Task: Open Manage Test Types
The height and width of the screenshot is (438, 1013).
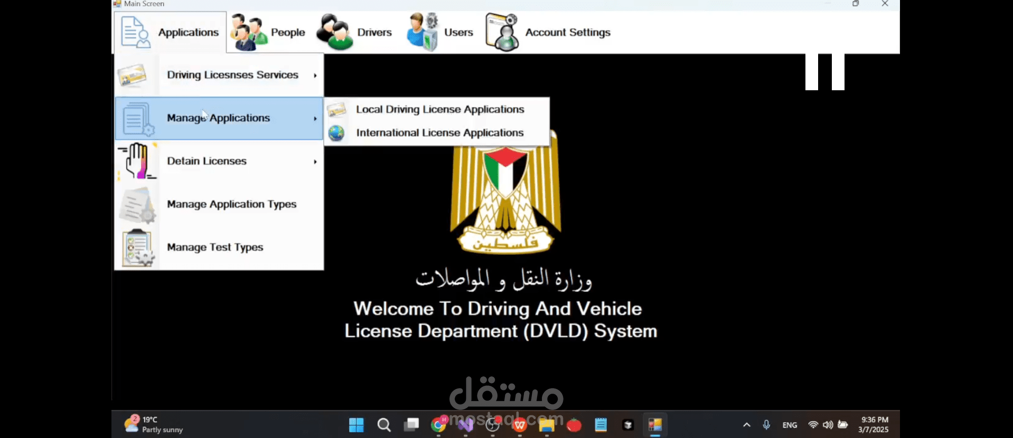Action: (x=219, y=247)
